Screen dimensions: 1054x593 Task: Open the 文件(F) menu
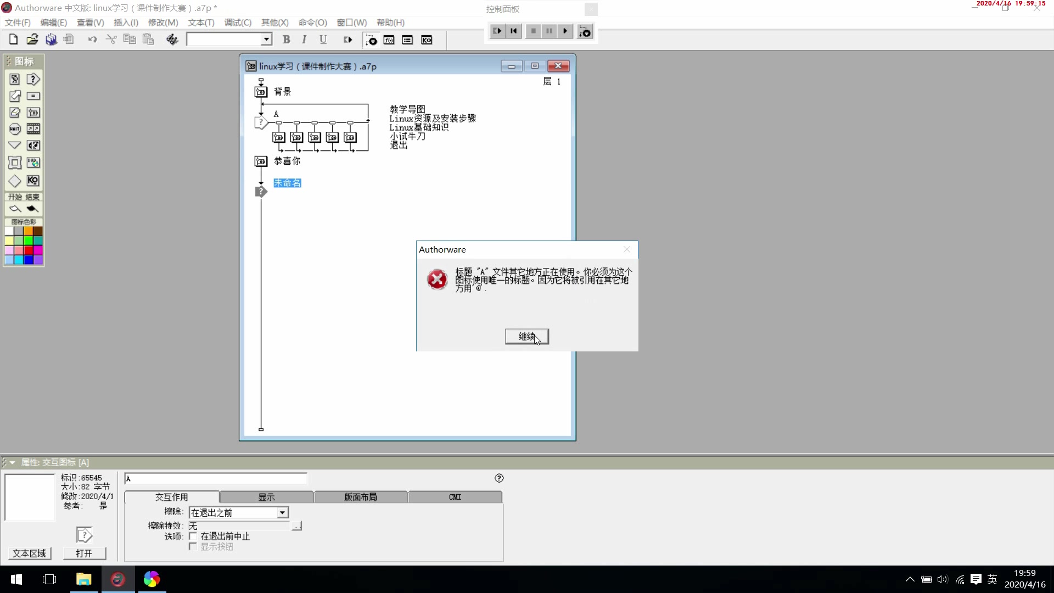[17, 23]
